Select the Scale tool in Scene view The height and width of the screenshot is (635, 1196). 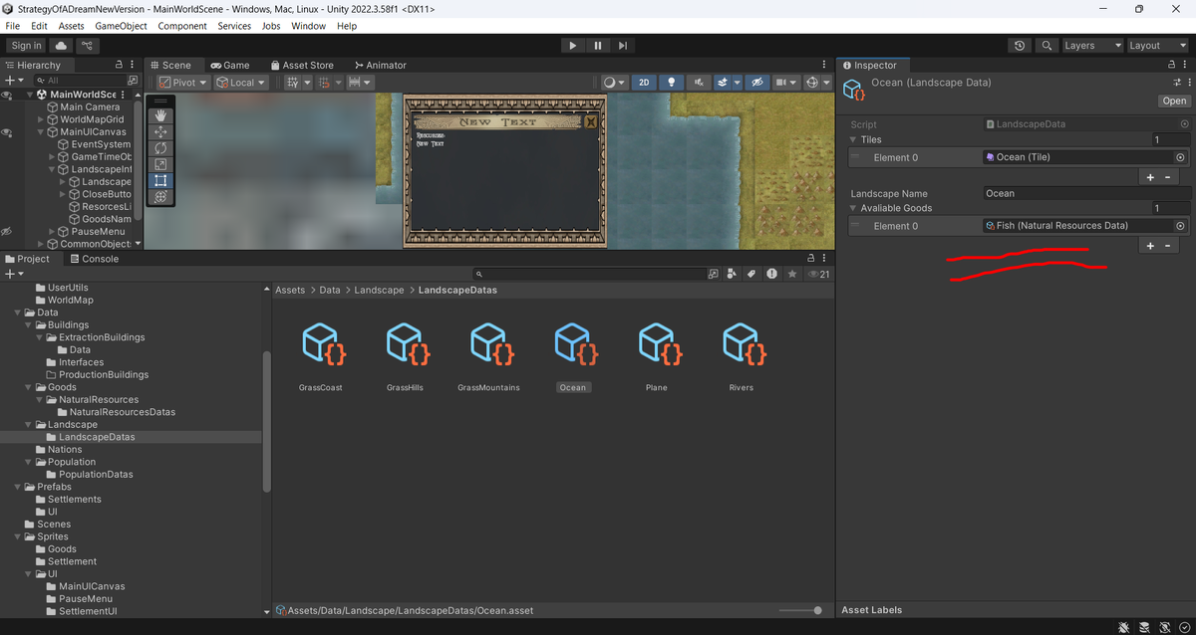[160, 164]
